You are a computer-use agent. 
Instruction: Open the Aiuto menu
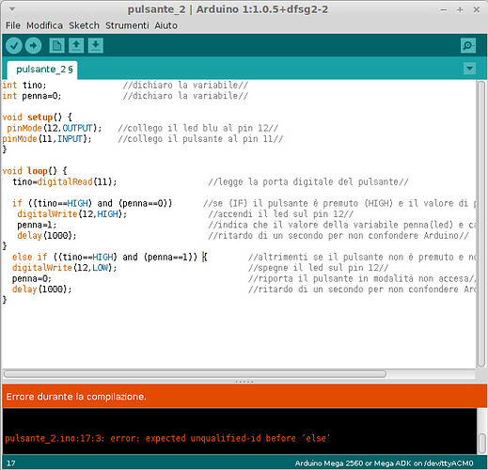point(165,25)
